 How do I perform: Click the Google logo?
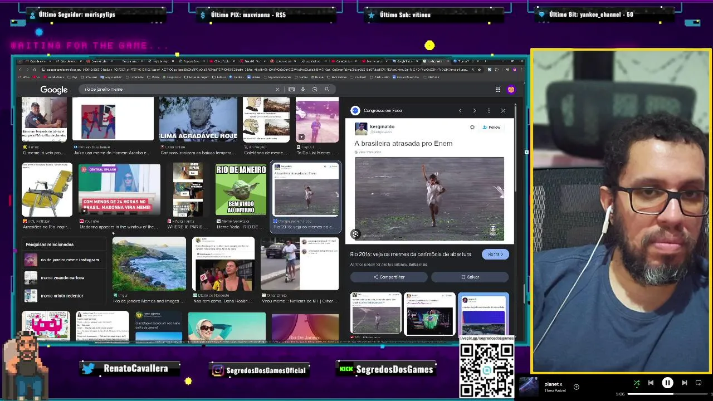(x=54, y=90)
